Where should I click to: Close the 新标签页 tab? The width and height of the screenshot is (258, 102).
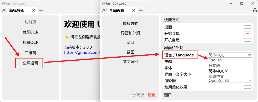(x=34, y=11)
